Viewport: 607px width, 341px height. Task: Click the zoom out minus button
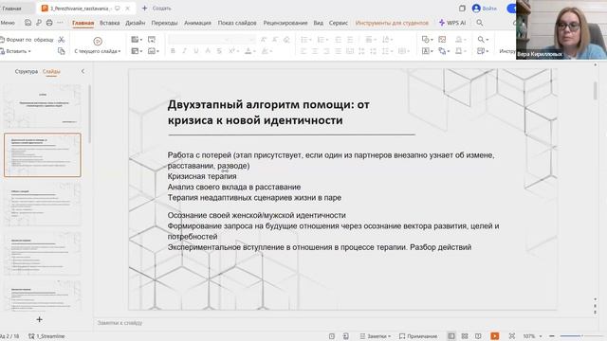pyautogui.click(x=552, y=336)
